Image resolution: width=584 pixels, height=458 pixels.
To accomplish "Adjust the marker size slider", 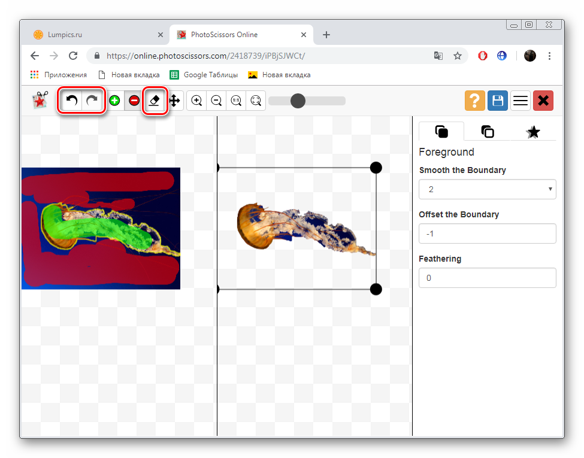I will pos(298,101).
